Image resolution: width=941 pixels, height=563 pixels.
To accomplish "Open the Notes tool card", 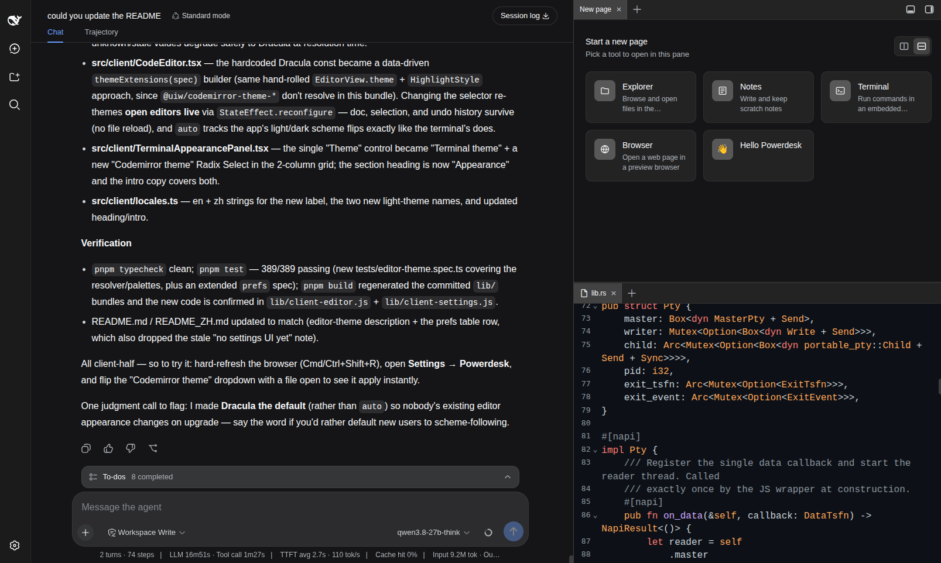I will click(x=758, y=97).
